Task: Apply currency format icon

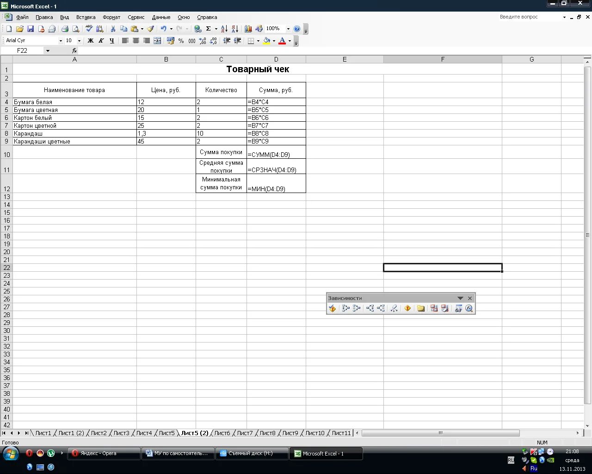Action: (x=171, y=41)
